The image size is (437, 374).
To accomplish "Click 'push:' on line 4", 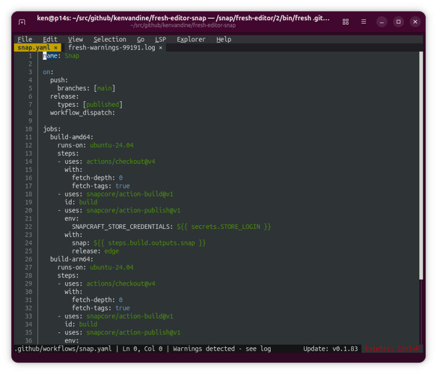I will [x=59, y=80].
